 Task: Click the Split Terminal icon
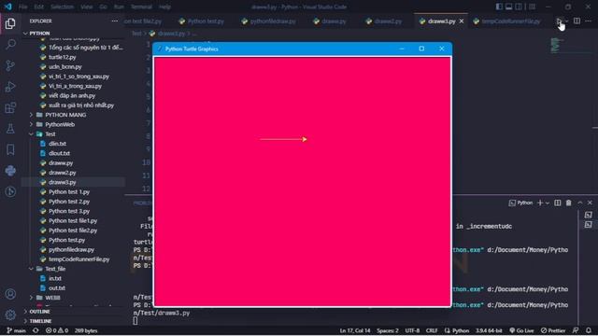point(558,203)
